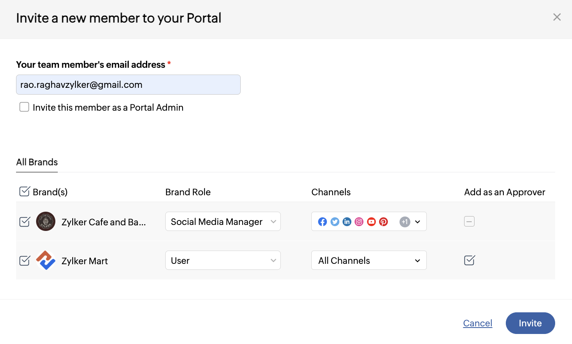Toggle approver checkbox for Zylker Mart
This screenshot has height=344, width=572.
point(469,260)
